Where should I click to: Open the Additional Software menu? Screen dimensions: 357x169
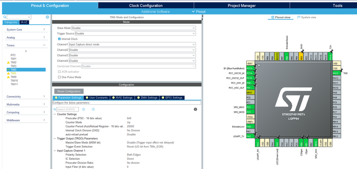tap(155, 11)
